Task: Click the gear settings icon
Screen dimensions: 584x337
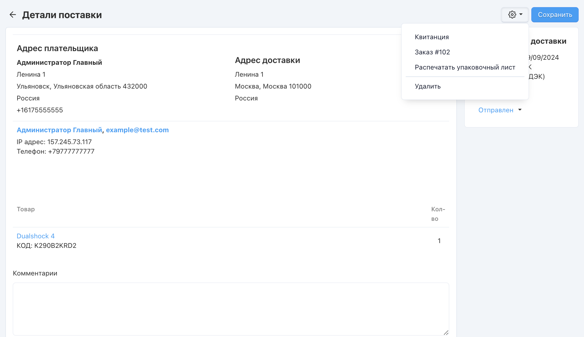Action: coord(512,15)
